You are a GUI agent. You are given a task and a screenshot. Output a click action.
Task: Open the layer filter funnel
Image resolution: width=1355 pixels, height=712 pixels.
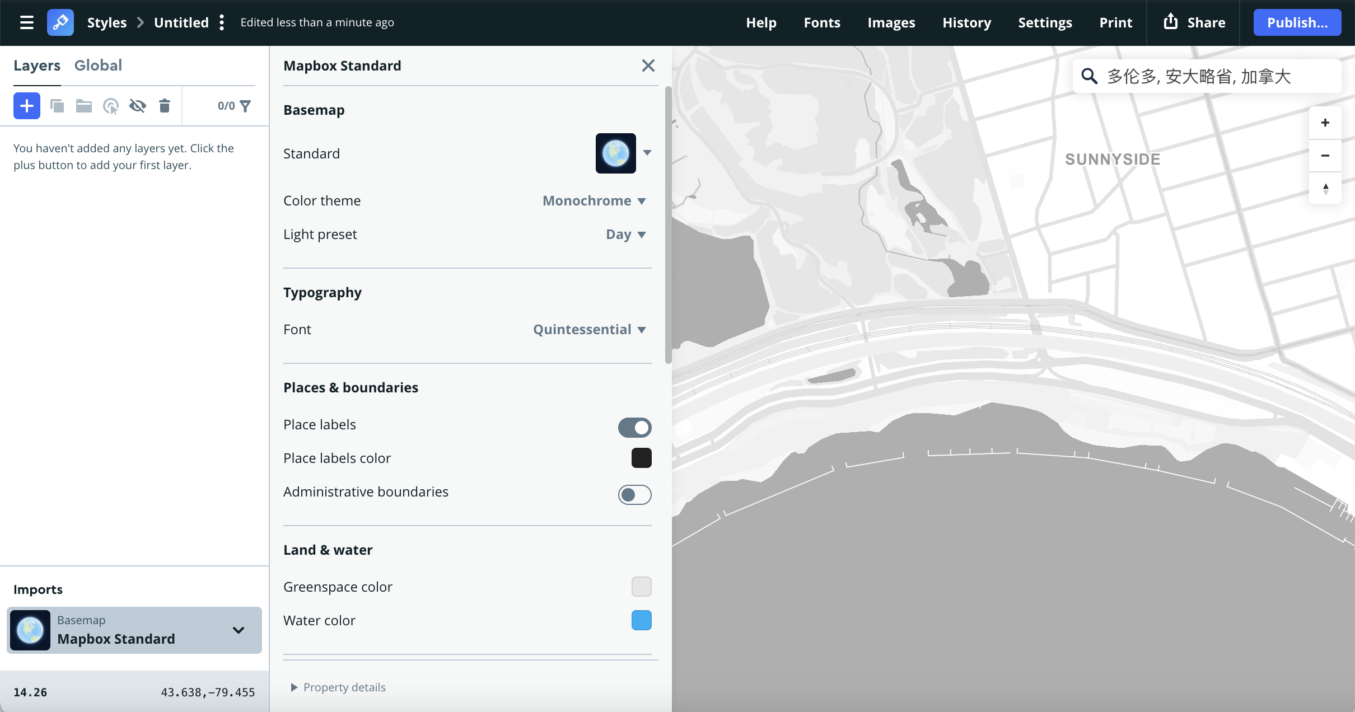[x=245, y=105]
